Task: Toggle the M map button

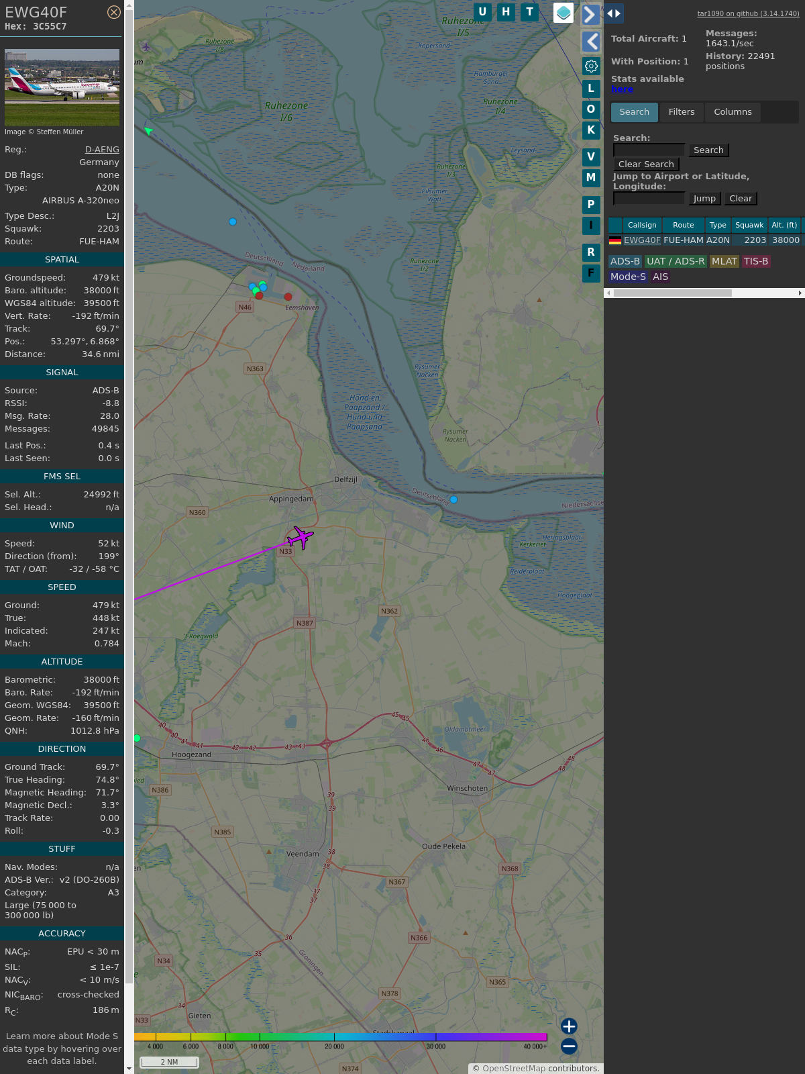Action: (x=591, y=178)
